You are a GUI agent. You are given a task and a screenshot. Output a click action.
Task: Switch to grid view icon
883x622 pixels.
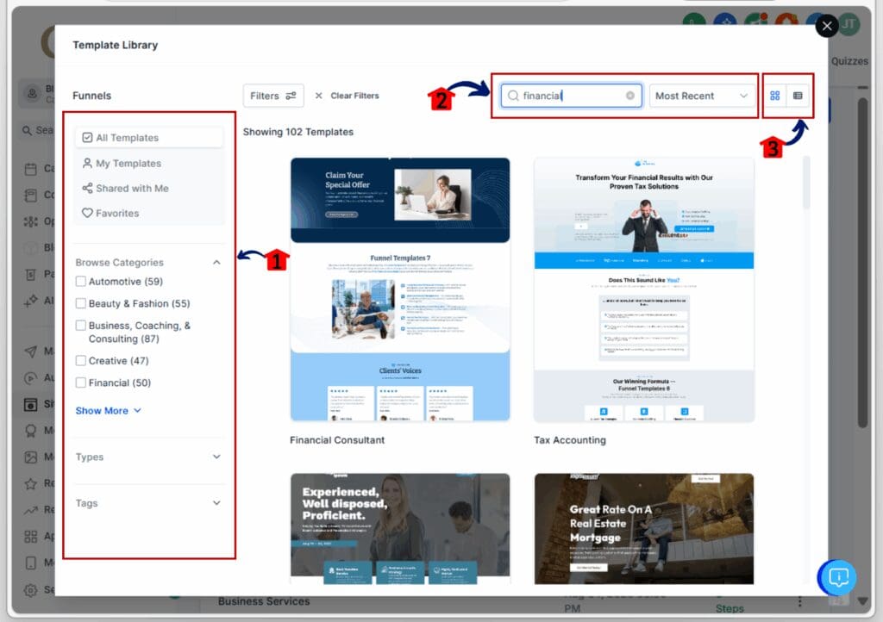pos(775,96)
